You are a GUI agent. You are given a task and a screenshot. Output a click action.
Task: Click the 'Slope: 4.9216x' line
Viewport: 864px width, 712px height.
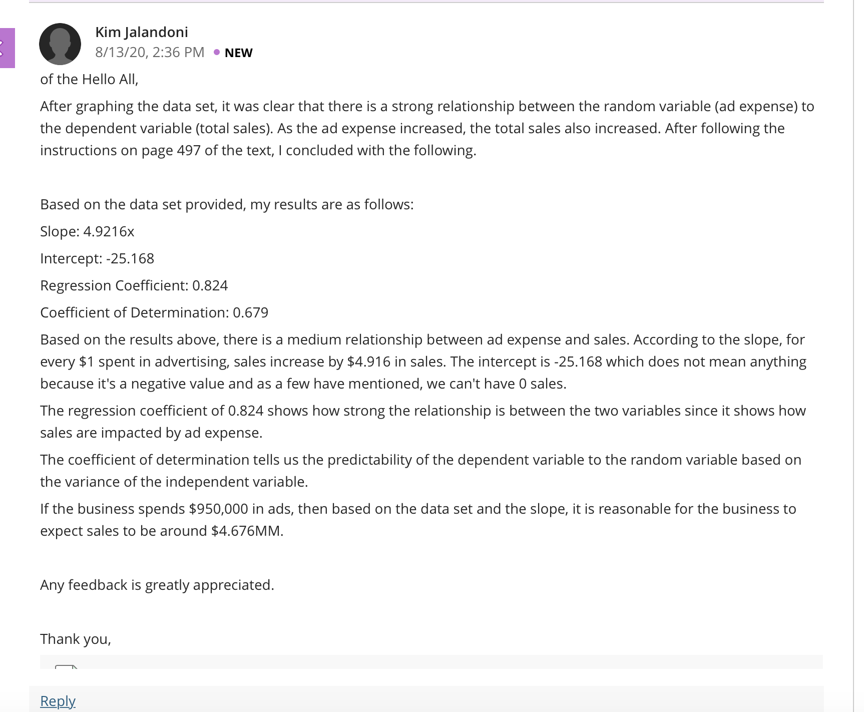[87, 231]
